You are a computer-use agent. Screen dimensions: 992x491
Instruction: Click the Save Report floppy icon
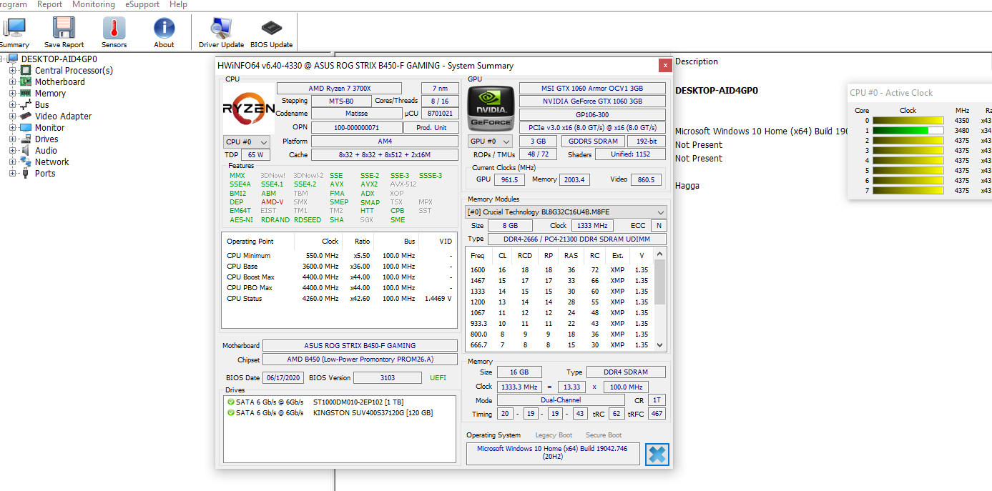(x=64, y=29)
